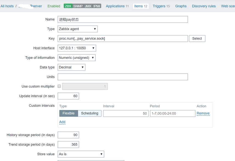Select the Flexible interval type

[69, 113]
